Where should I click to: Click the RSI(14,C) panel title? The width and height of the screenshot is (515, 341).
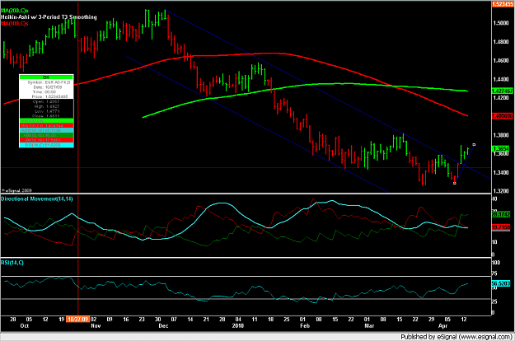(12, 263)
